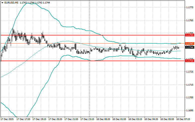Select the 1.1743 1.1744 OHLC quote values
The image size is (195, 122).
pyautogui.click(x=35, y=2)
